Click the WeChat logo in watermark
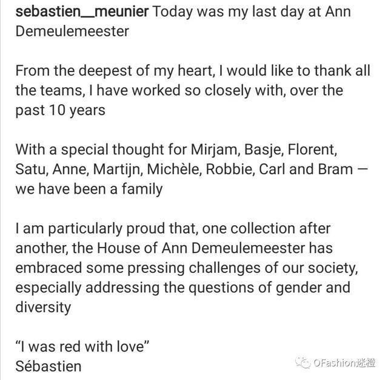 [303, 362]
